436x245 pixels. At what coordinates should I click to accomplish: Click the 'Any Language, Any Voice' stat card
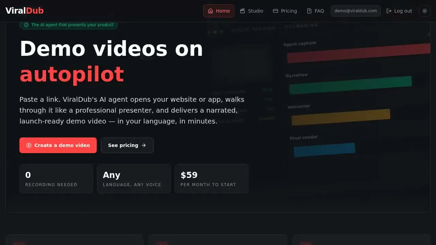pyautogui.click(x=134, y=179)
